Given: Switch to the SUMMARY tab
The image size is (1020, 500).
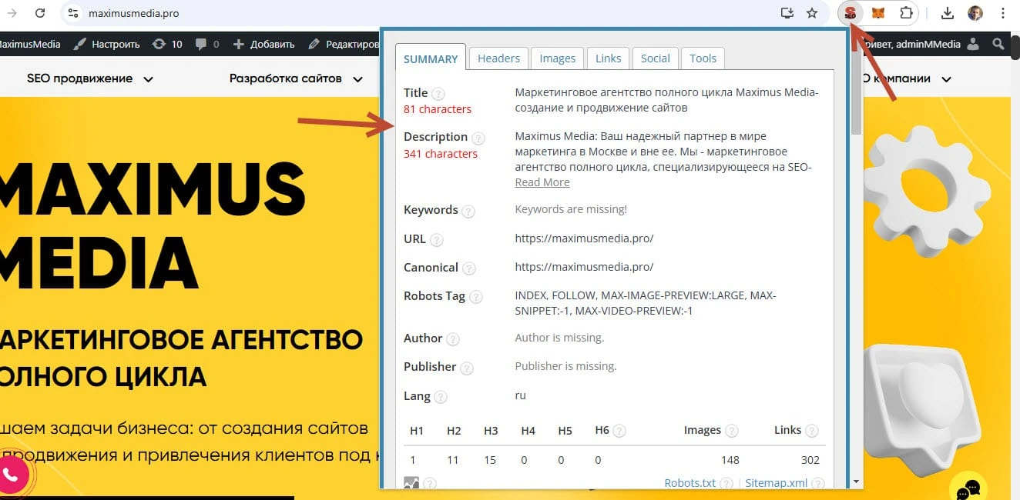Looking at the screenshot, I should pos(431,58).
